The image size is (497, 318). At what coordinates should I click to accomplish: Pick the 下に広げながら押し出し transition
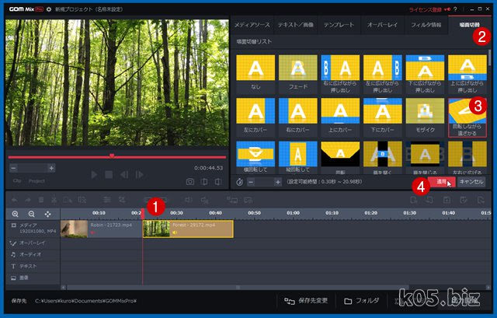425,68
